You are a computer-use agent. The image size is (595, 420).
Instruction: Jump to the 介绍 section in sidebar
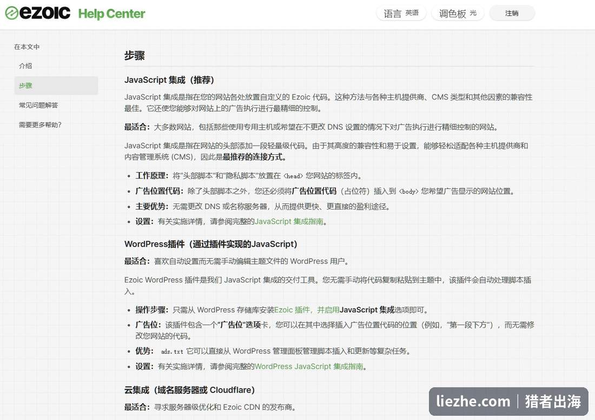(x=25, y=65)
